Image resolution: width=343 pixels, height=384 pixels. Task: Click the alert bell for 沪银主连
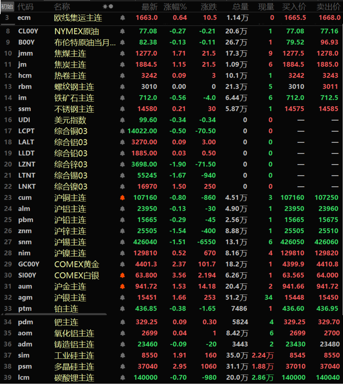point(122,298)
